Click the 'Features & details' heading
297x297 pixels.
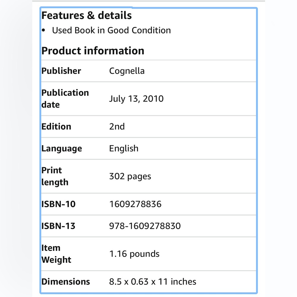(x=86, y=15)
